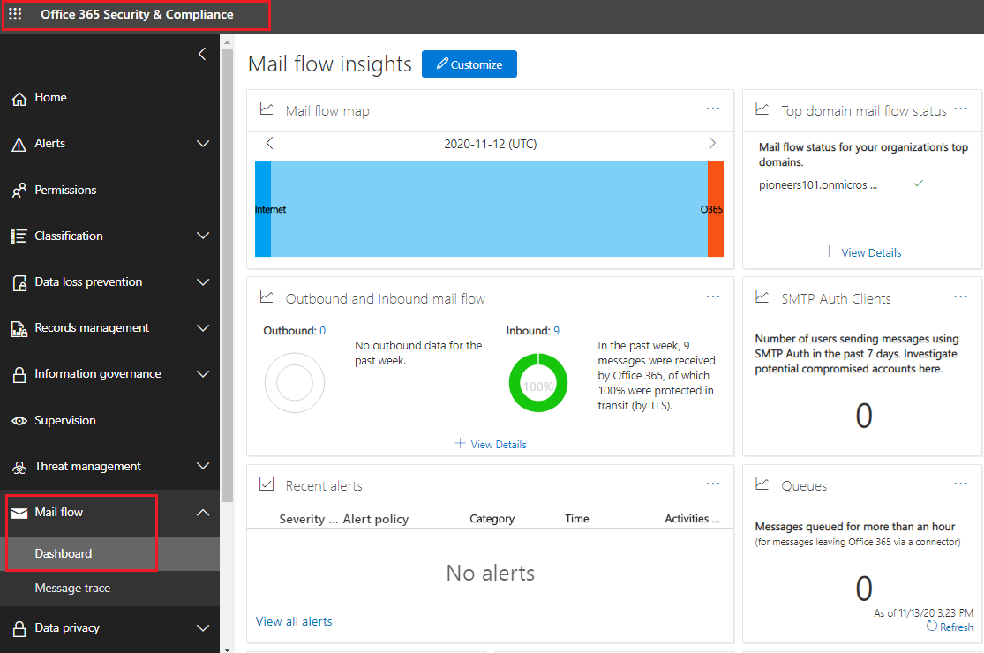The image size is (984, 653).
Task: Refresh the Queues card
Action: pyautogui.click(x=950, y=627)
